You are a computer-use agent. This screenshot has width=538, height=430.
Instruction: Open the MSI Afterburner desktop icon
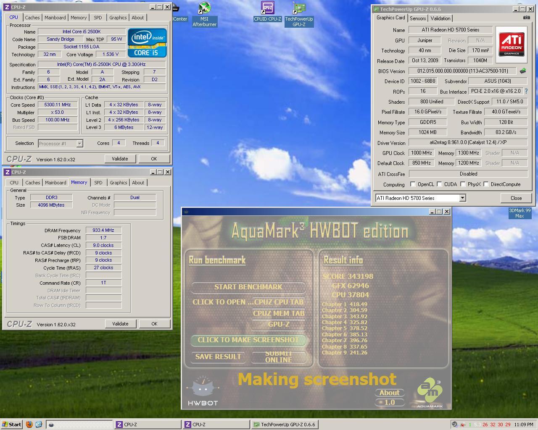point(204,14)
